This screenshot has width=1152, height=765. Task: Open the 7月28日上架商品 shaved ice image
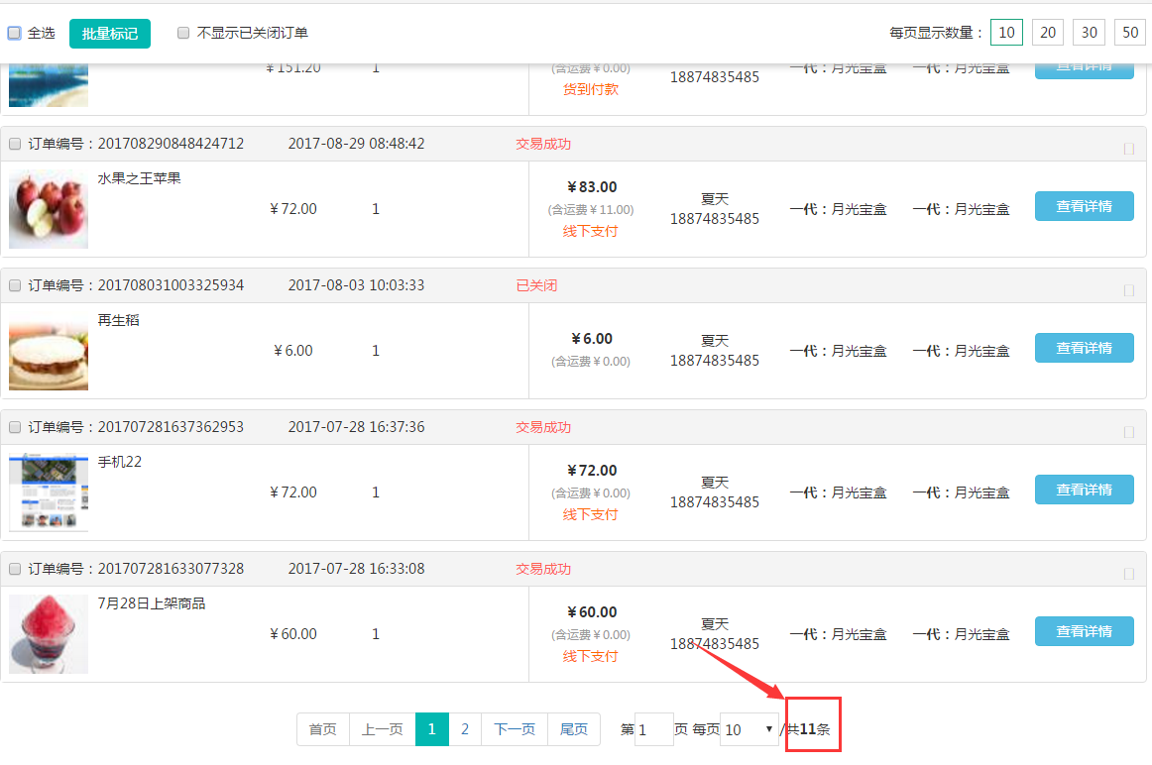tap(49, 634)
